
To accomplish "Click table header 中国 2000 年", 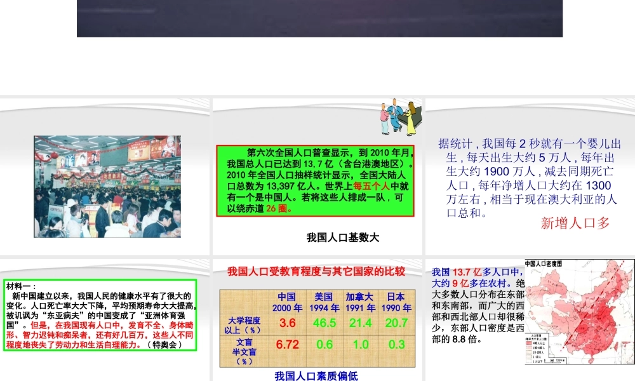I will coord(287,302).
